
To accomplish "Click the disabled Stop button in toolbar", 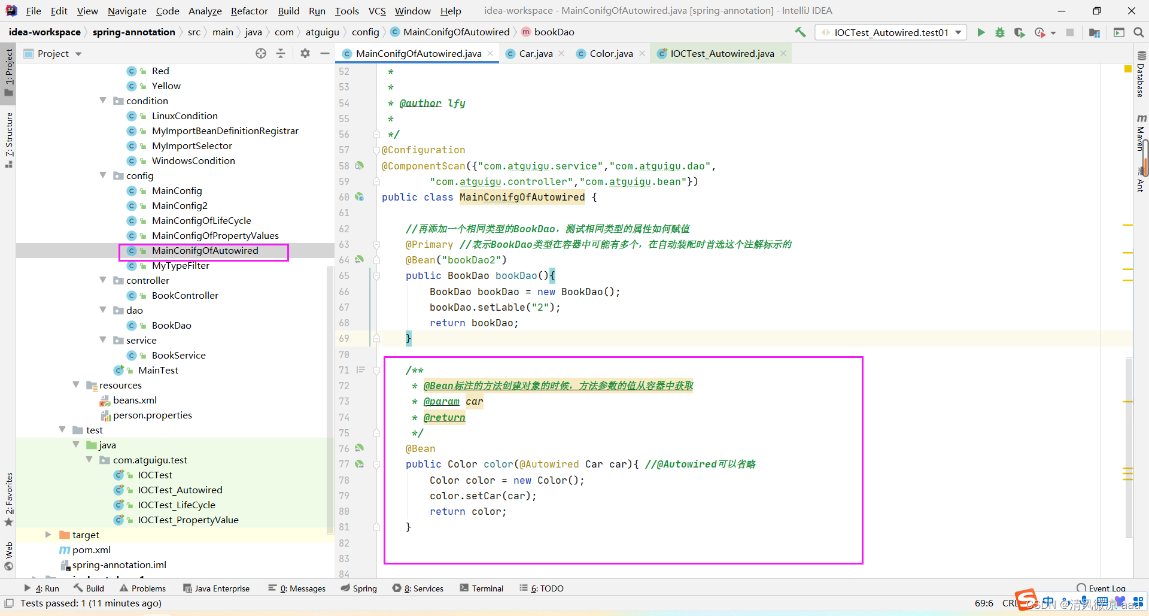I will [x=1070, y=32].
